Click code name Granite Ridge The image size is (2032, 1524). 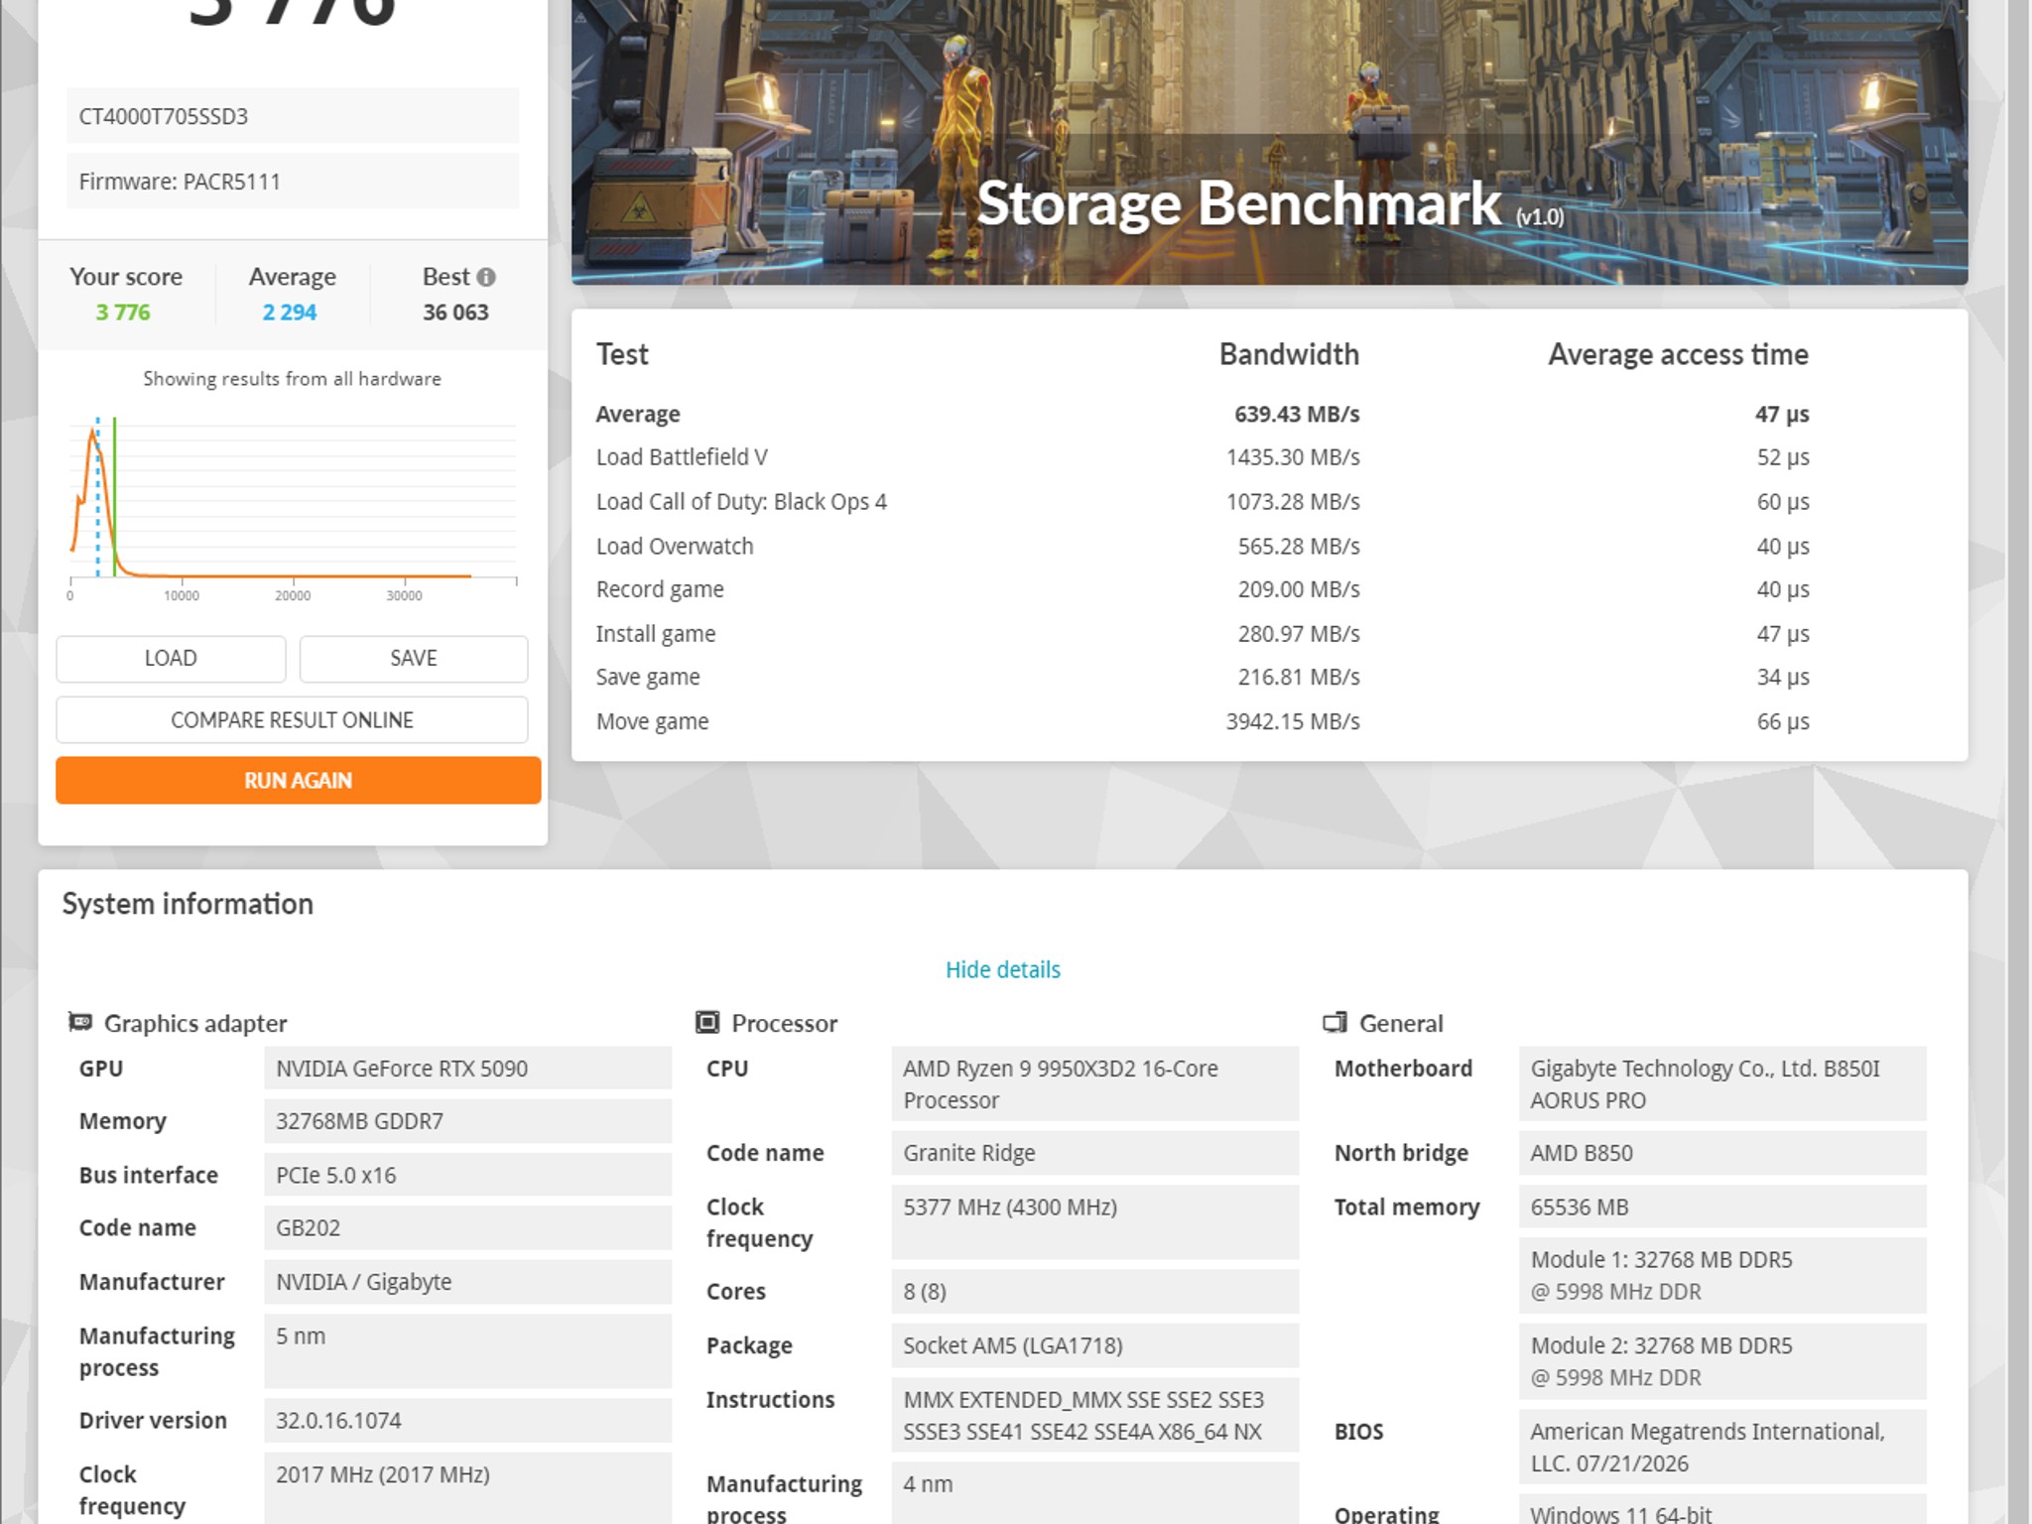coord(1095,1153)
